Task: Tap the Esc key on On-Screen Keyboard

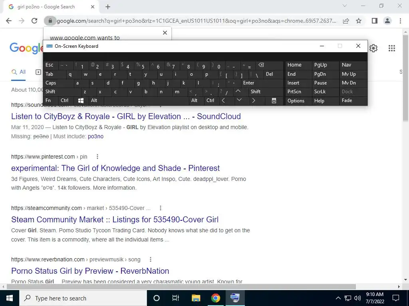Action: [51, 65]
